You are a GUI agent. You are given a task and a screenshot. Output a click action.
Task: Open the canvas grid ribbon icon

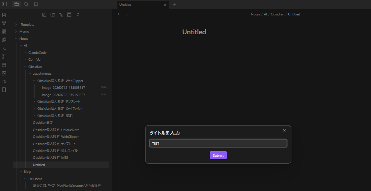(4, 32)
